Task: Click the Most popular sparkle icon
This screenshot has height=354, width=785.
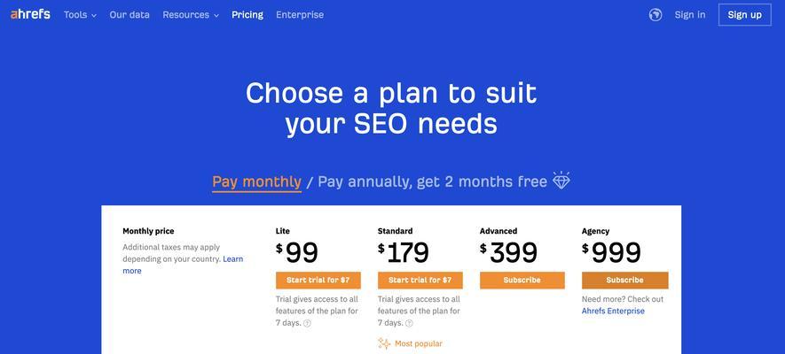Action: tap(384, 343)
